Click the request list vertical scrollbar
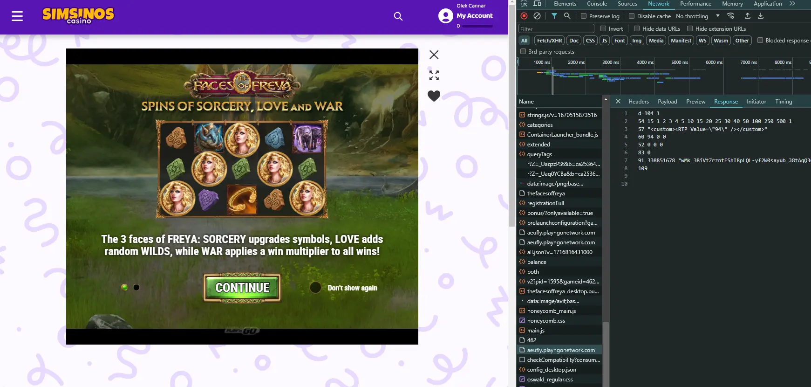 606,354
